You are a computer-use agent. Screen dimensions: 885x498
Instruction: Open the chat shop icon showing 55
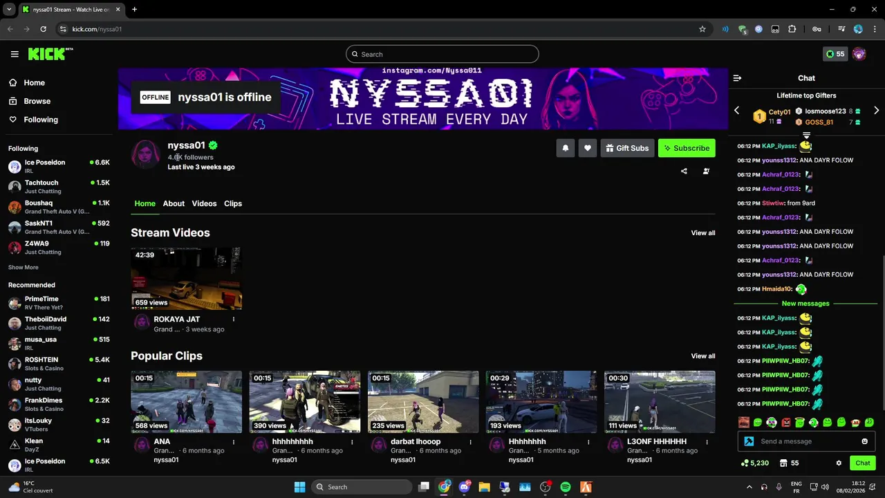[x=789, y=463]
